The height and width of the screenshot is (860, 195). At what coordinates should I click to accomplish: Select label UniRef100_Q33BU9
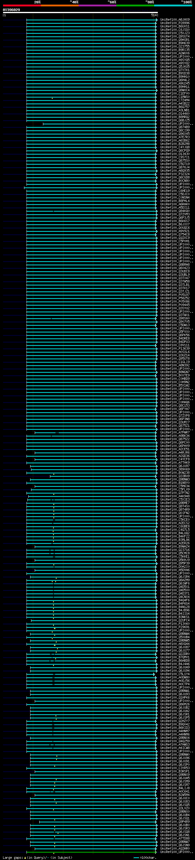[x=175, y=476]
